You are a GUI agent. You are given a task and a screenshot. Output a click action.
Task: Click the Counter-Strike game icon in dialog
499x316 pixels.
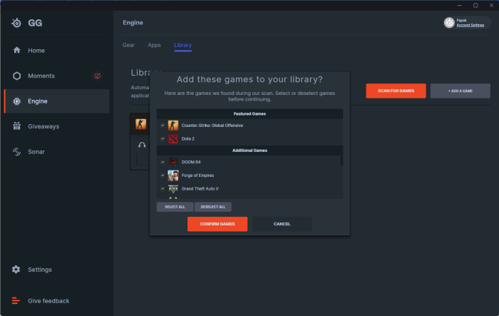173,126
